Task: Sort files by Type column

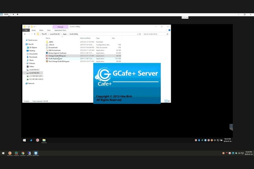Action: tap(98, 38)
